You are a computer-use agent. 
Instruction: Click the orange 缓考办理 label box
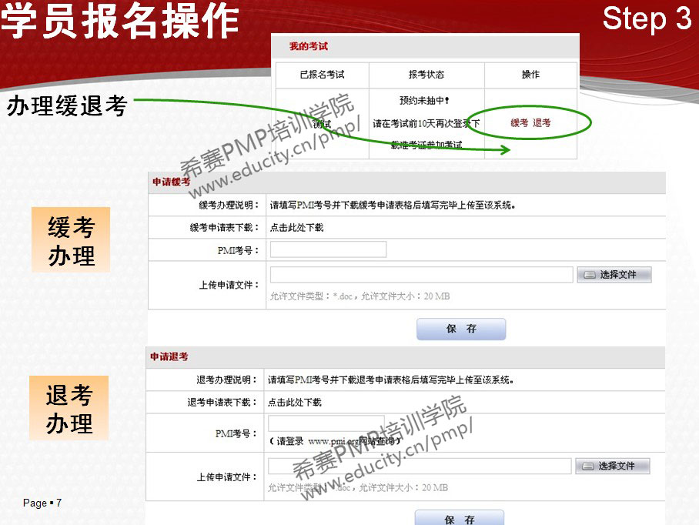pyautogui.click(x=71, y=240)
